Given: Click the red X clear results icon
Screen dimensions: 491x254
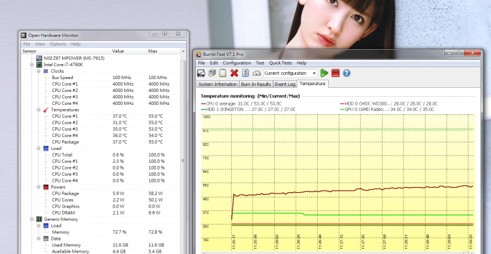Looking at the screenshot, I should [x=234, y=73].
